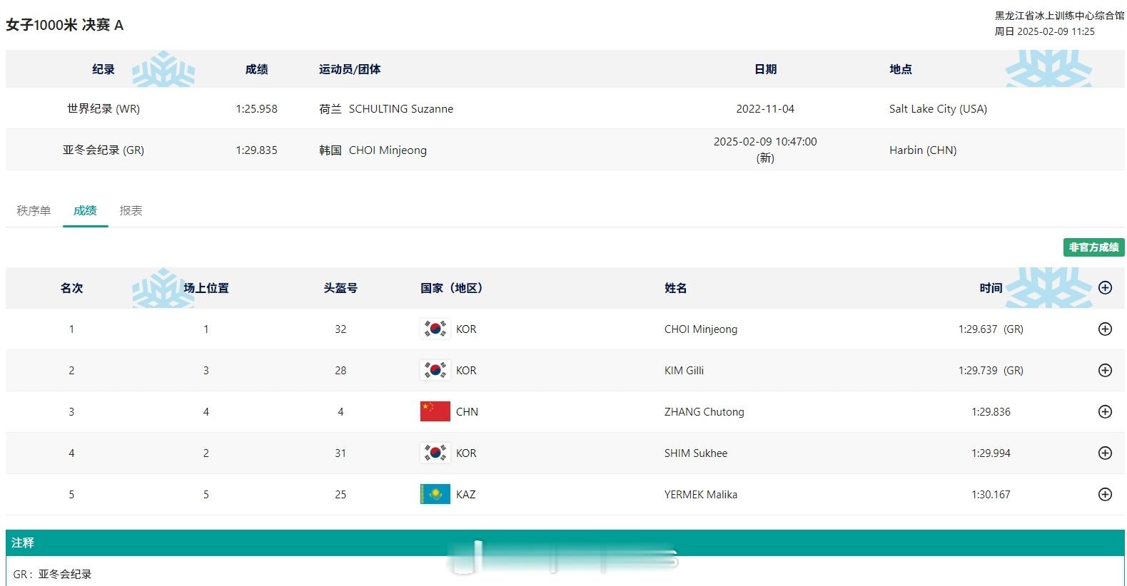Image resolution: width=1127 pixels, height=586 pixels.
Task: Expand details for ZHANG Chutong's result row
Action: (x=1105, y=411)
